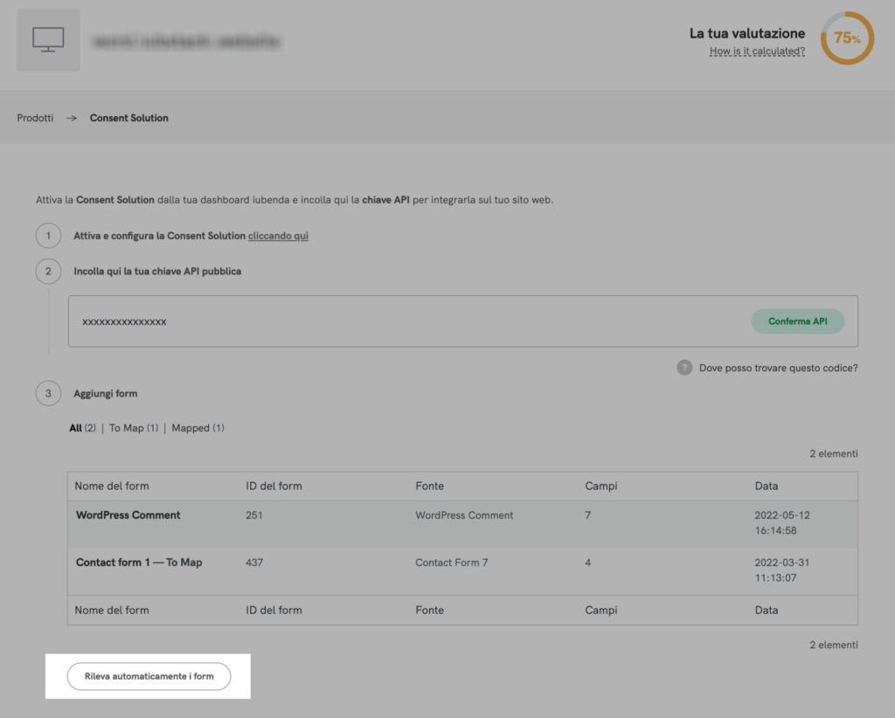Image resolution: width=895 pixels, height=718 pixels.
Task: Sort by Nome del form header
Action: click(112, 486)
